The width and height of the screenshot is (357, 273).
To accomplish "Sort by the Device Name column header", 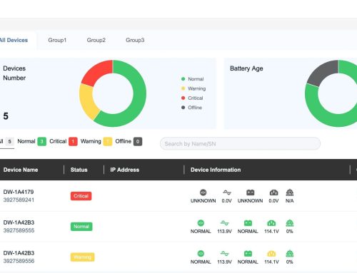I will pyautogui.click(x=21, y=170).
